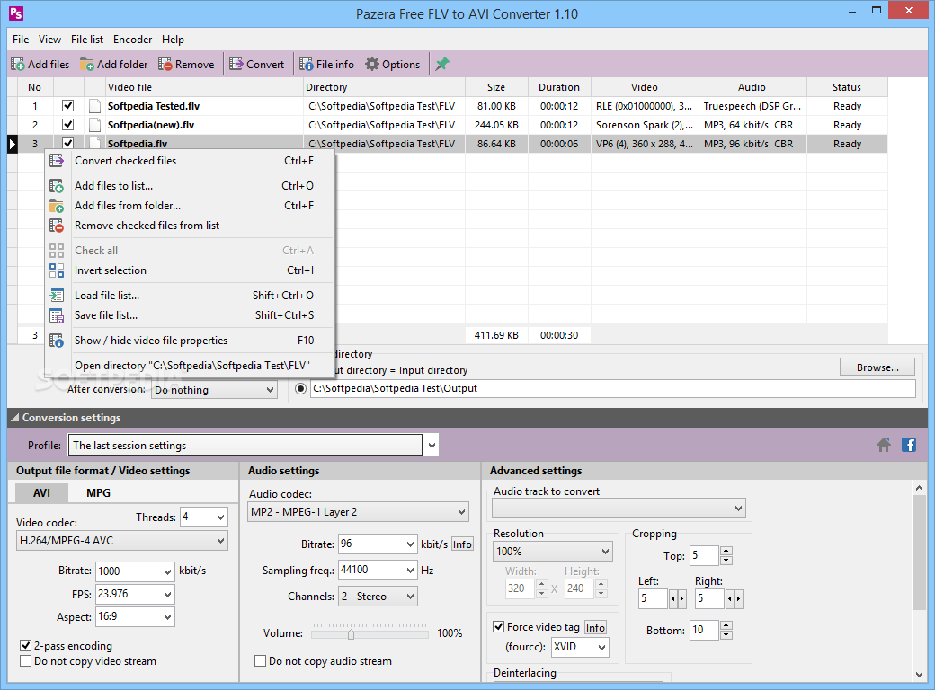Open the Sampling freq. 44100 dropdown

(x=410, y=571)
